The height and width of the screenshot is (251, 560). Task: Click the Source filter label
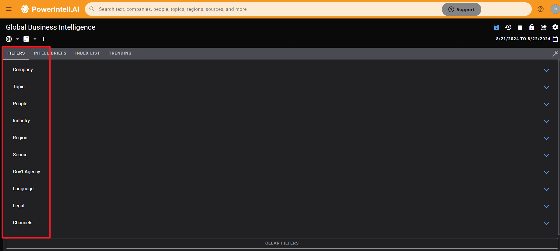click(20, 155)
